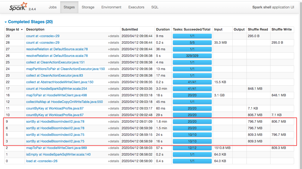Screen dimensions: 302x169
Task: Open collect at CleanActionExecutor.java:83 link
Action: pyautogui.click(x=54, y=75)
